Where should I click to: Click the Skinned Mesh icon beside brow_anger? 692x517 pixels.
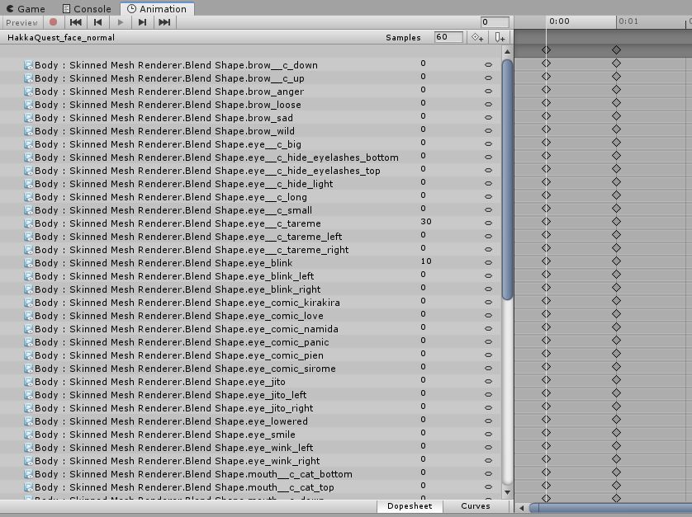point(28,92)
